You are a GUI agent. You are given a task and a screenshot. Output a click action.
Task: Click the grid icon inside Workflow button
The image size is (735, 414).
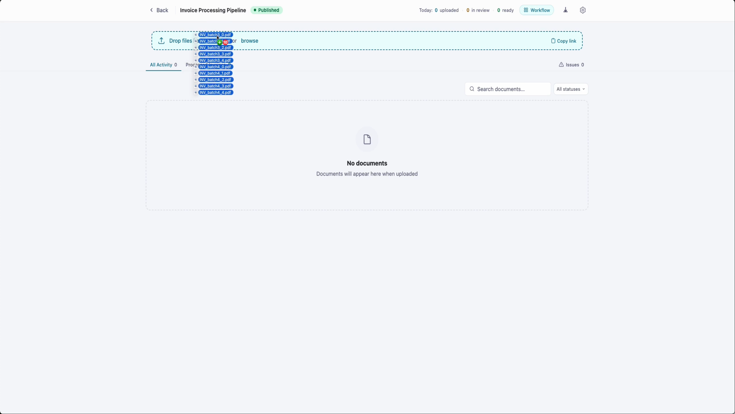coord(526,10)
